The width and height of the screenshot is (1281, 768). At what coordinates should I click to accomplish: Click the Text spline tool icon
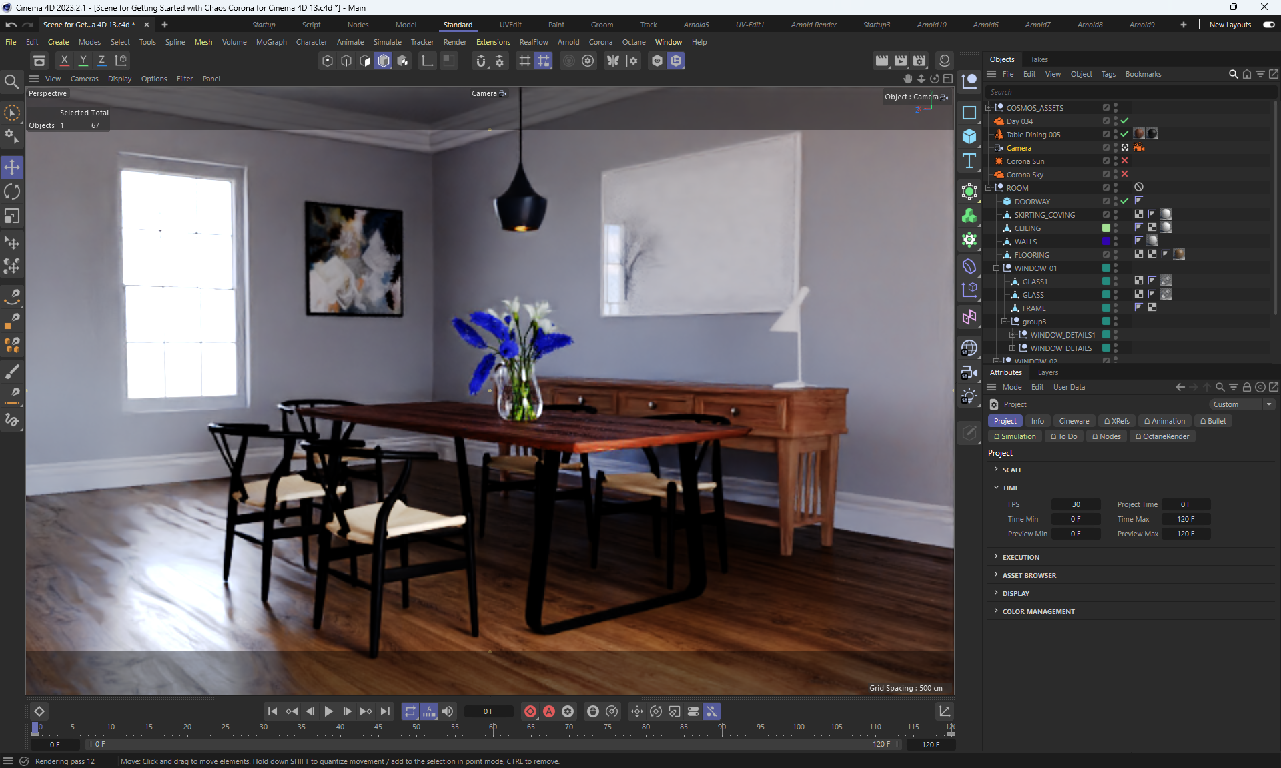[969, 161]
